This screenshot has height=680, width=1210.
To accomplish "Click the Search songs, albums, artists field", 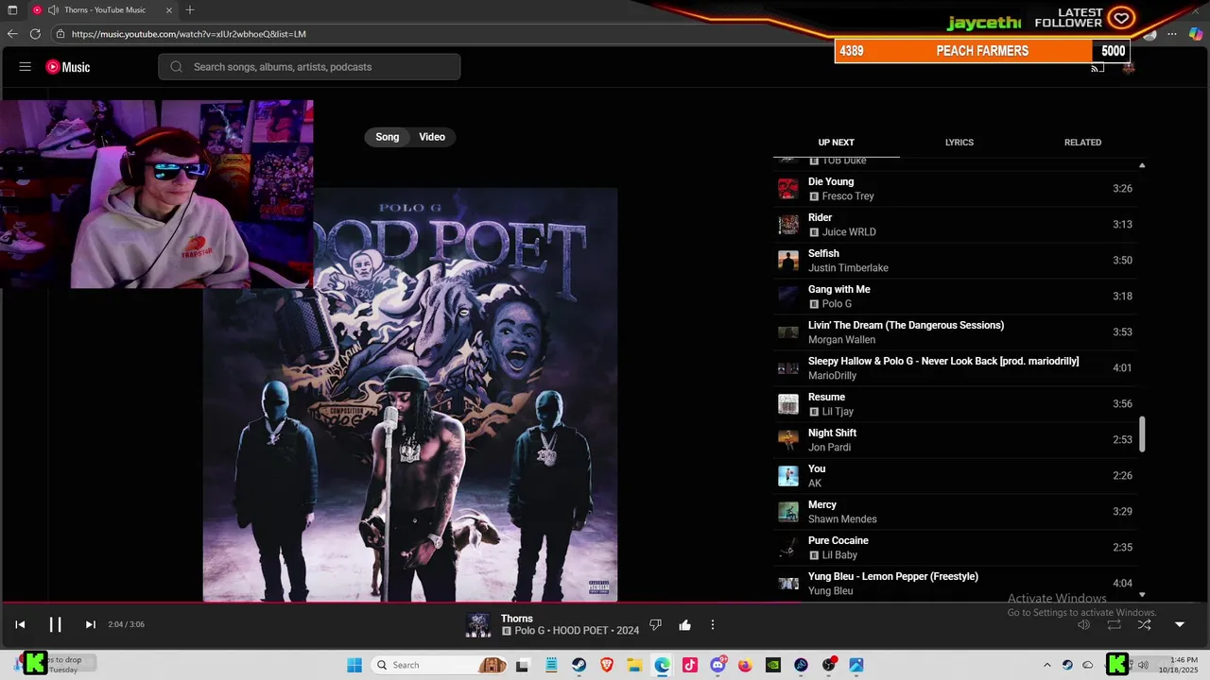I will [x=309, y=67].
